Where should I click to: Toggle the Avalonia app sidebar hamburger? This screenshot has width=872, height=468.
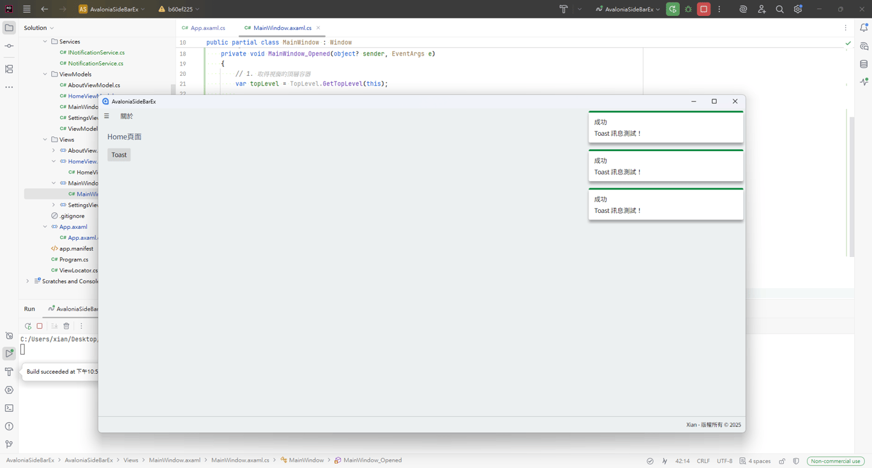pyautogui.click(x=107, y=116)
